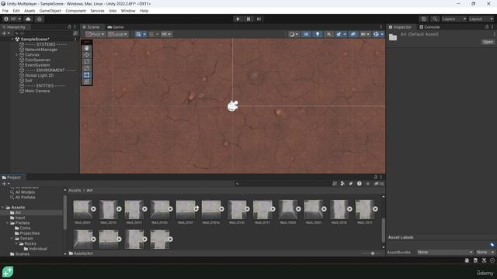
Task: Click the Project panel lock icon
Action: click(x=376, y=177)
